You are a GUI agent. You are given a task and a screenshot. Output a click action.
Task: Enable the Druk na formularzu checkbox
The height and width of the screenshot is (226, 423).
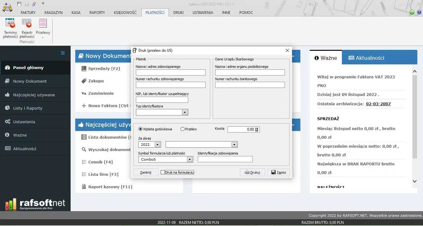pos(163,172)
